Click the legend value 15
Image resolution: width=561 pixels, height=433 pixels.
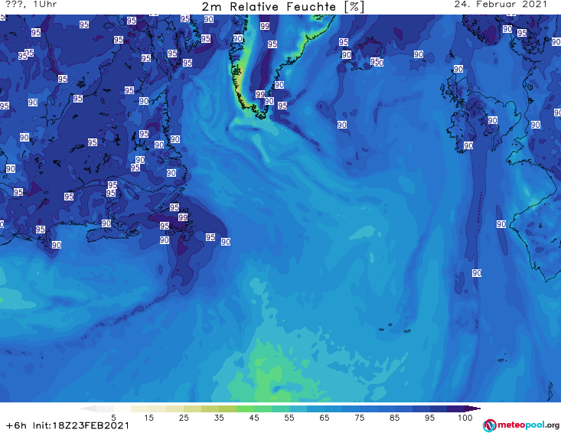pyautogui.click(x=148, y=418)
